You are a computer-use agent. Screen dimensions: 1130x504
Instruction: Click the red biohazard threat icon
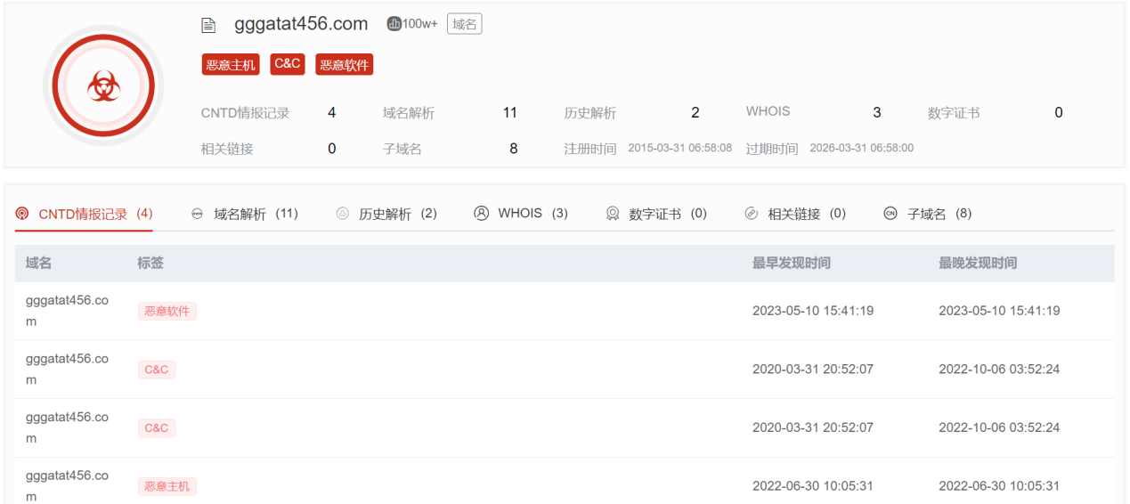point(103,86)
